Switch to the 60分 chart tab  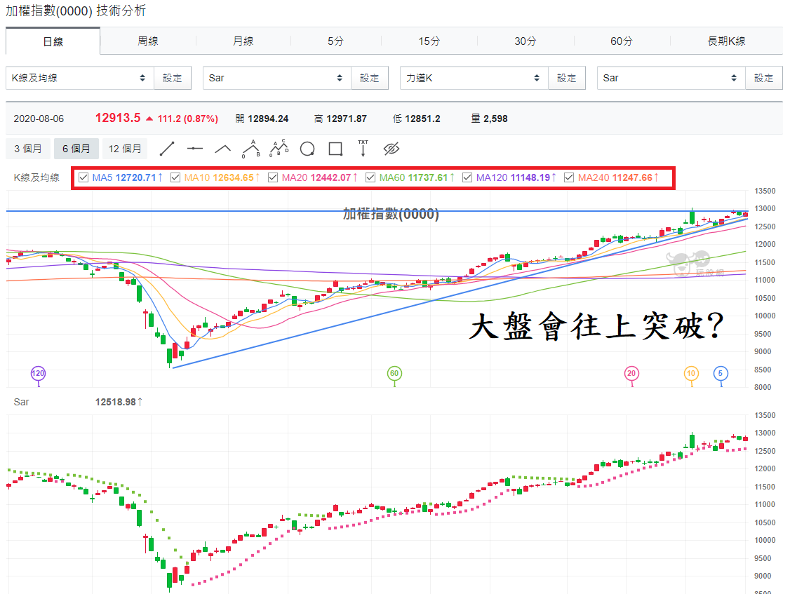pos(622,41)
